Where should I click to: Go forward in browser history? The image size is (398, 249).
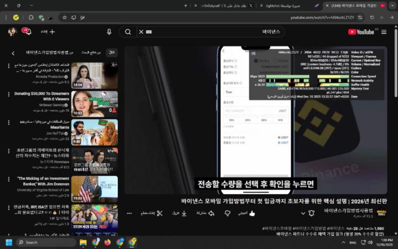point(382,18)
